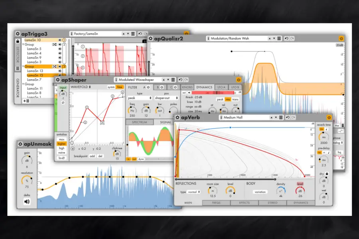Image resolution: width=359 pixels, height=239 pixels.
Task: Undo in apQualizr2 header
Action: (286, 38)
